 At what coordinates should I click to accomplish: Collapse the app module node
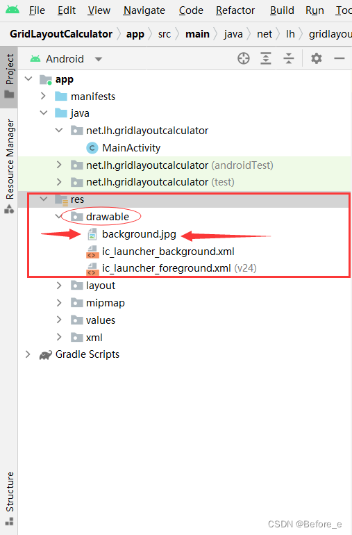pos(28,79)
